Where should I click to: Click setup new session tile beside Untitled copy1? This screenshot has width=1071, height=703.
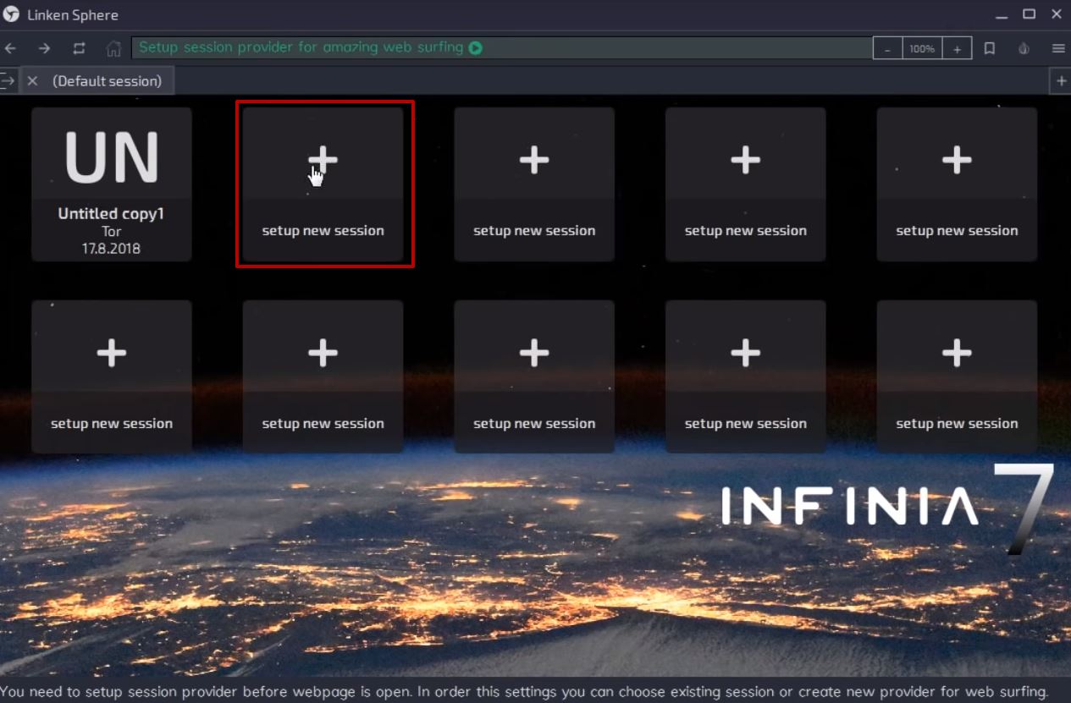pyautogui.click(x=323, y=184)
